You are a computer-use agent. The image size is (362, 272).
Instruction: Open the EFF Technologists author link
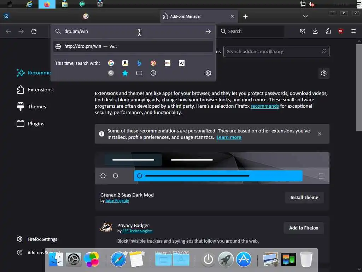click(x=138, y=231)
